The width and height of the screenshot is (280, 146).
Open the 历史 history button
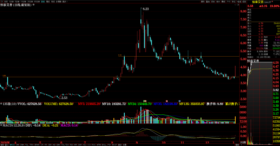[x=213, y=2]
